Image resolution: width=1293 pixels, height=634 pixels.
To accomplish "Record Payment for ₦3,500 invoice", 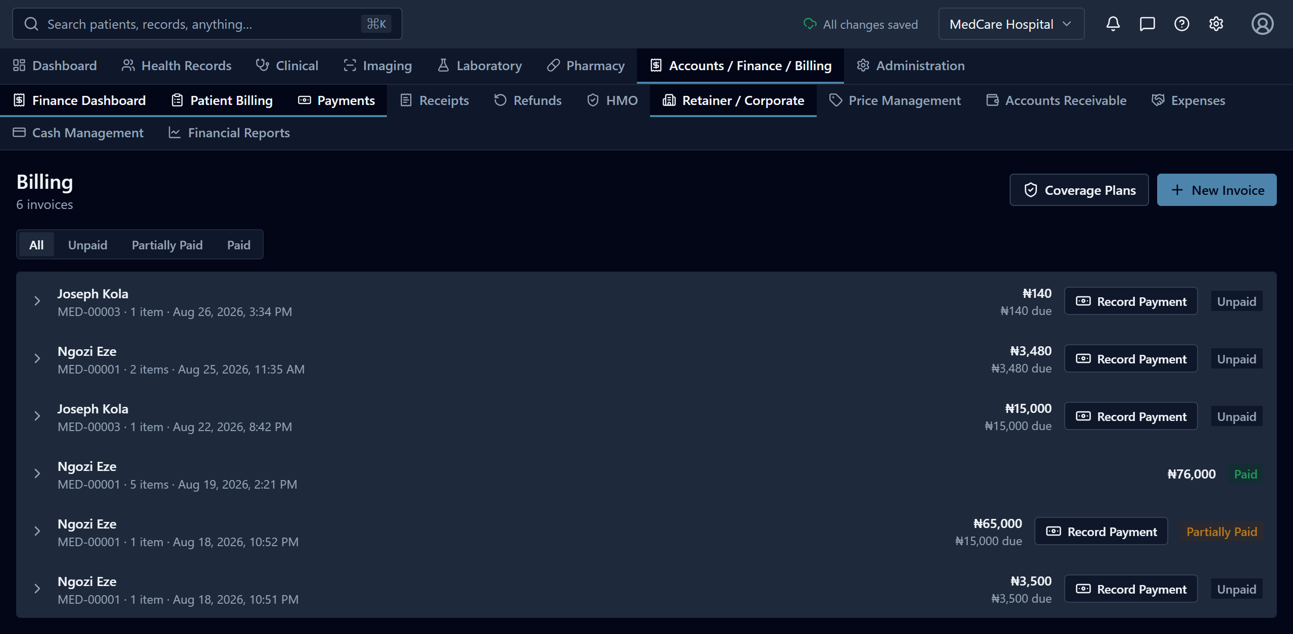I will pyautogui.click(x=1131, y=589).
